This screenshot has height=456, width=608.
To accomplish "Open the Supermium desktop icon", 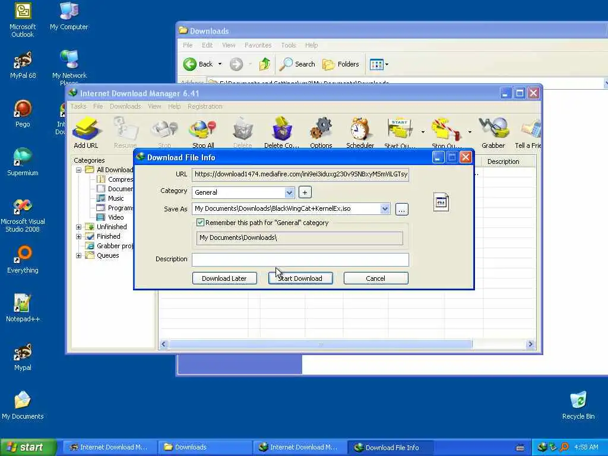I will pos(23,161).
